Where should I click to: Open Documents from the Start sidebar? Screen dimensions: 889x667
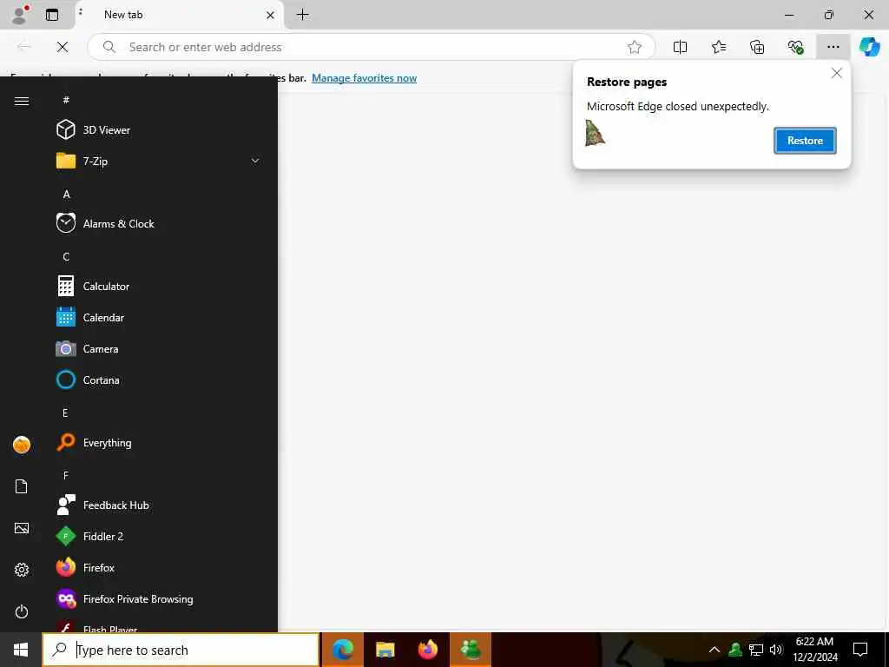tap(22, 486)
